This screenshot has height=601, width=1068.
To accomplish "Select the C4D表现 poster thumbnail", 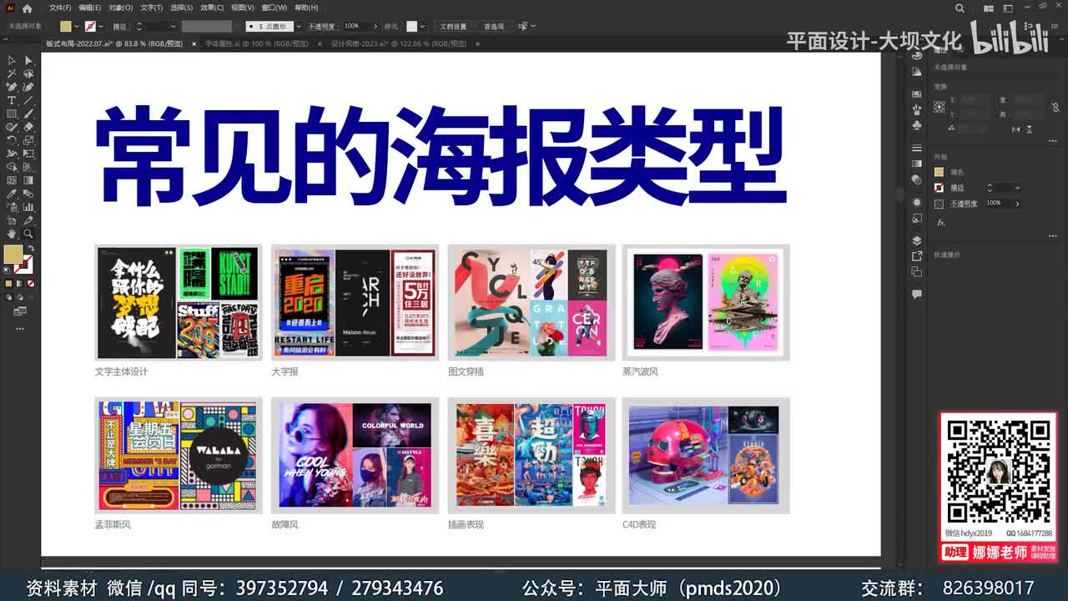I will [706, 455].
